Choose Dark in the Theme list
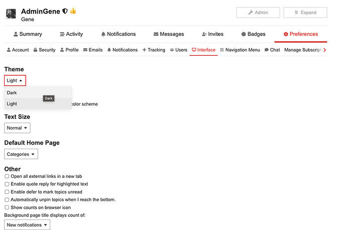The height and width of the screenshot is (230, 347). pos(38,92)
